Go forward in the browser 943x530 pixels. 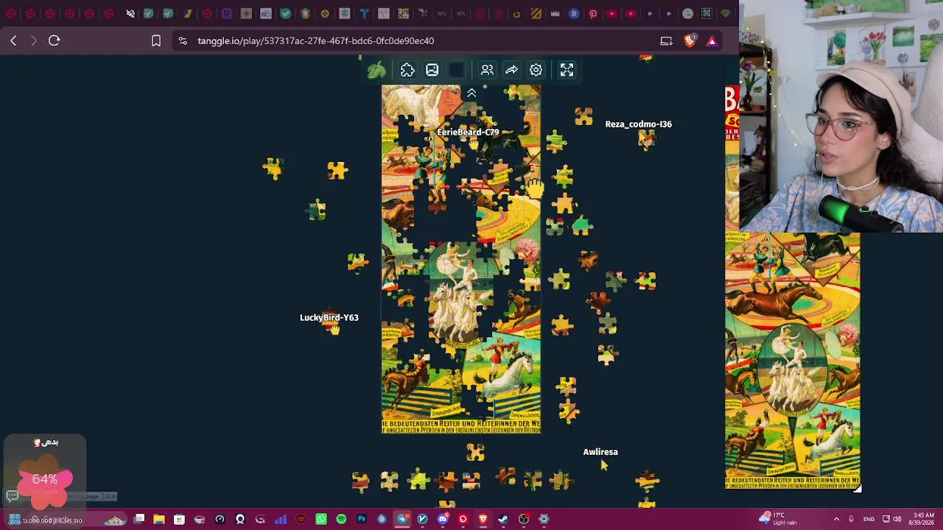[33, 40]
